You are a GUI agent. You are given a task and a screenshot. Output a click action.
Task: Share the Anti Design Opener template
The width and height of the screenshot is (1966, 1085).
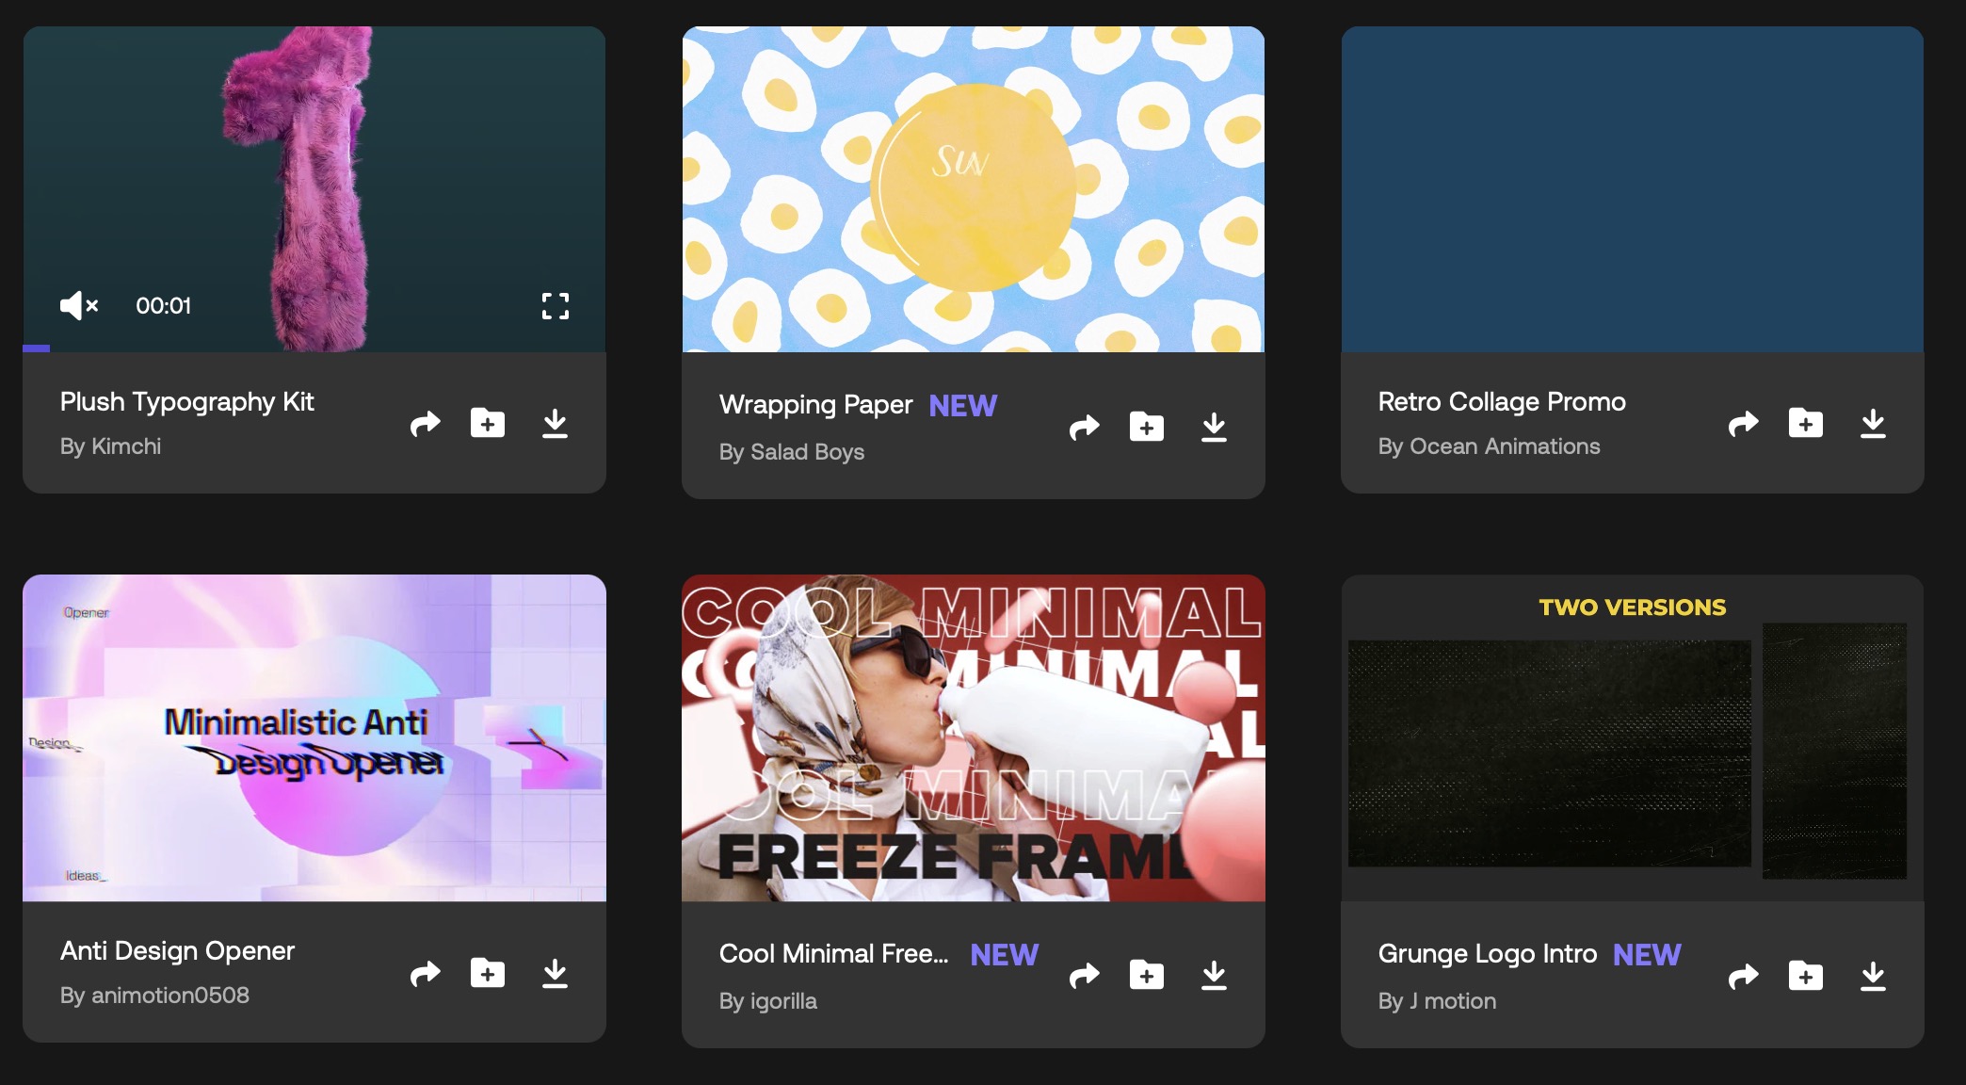coord(426,973)
